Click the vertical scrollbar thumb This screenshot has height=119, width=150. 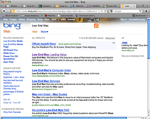[x=149, y=39]
